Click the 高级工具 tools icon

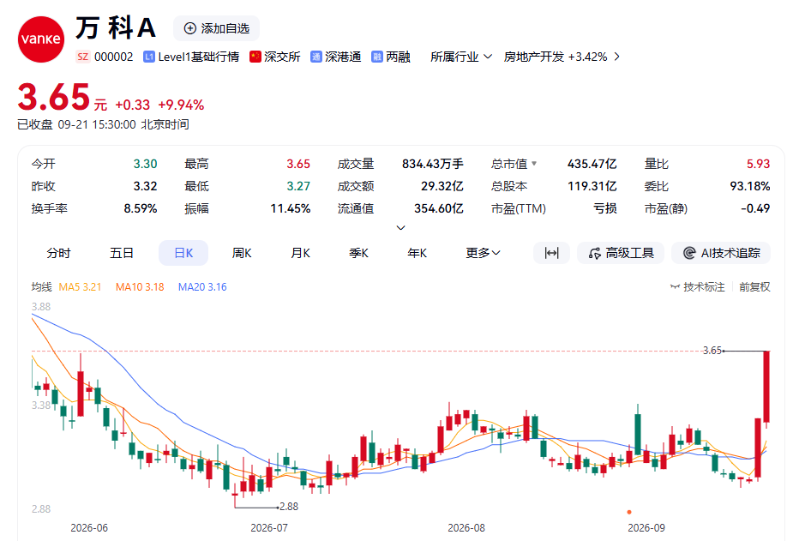pyautogui.click(x=595, y=253)
